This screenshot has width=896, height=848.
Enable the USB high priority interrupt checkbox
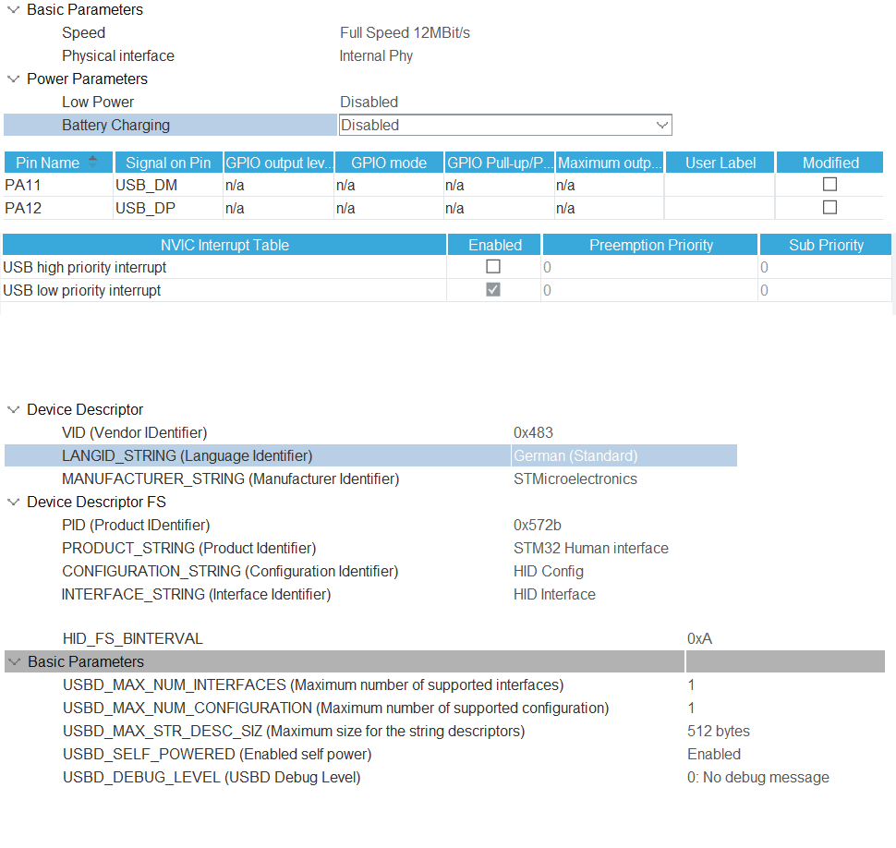493,267
